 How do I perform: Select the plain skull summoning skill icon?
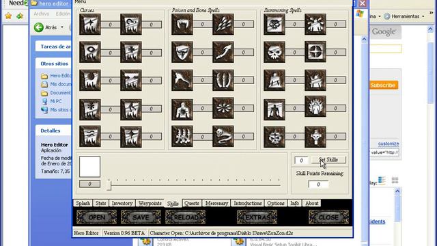[x=274, y=52]
